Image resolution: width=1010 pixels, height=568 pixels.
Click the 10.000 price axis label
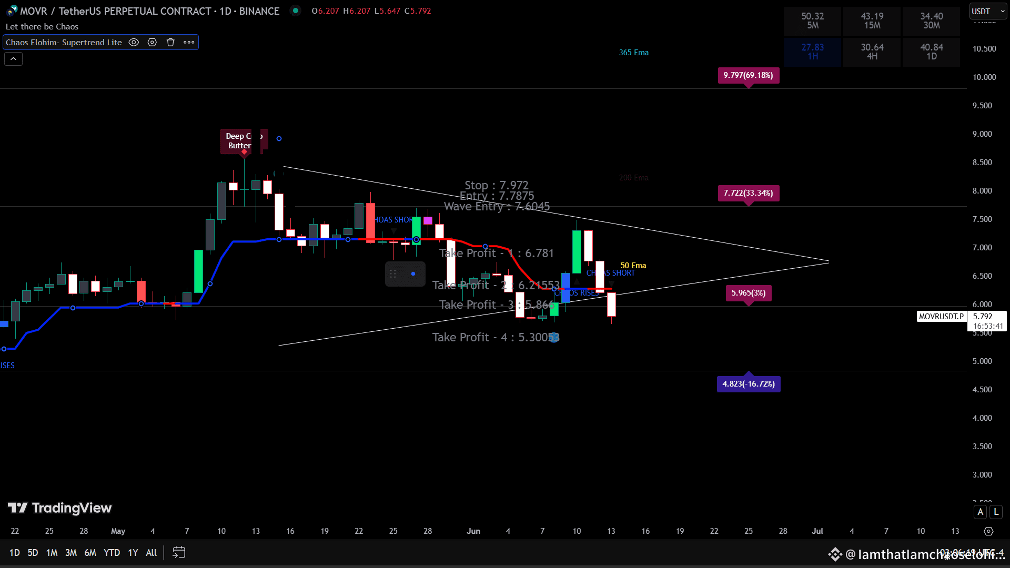coord(984,77)
